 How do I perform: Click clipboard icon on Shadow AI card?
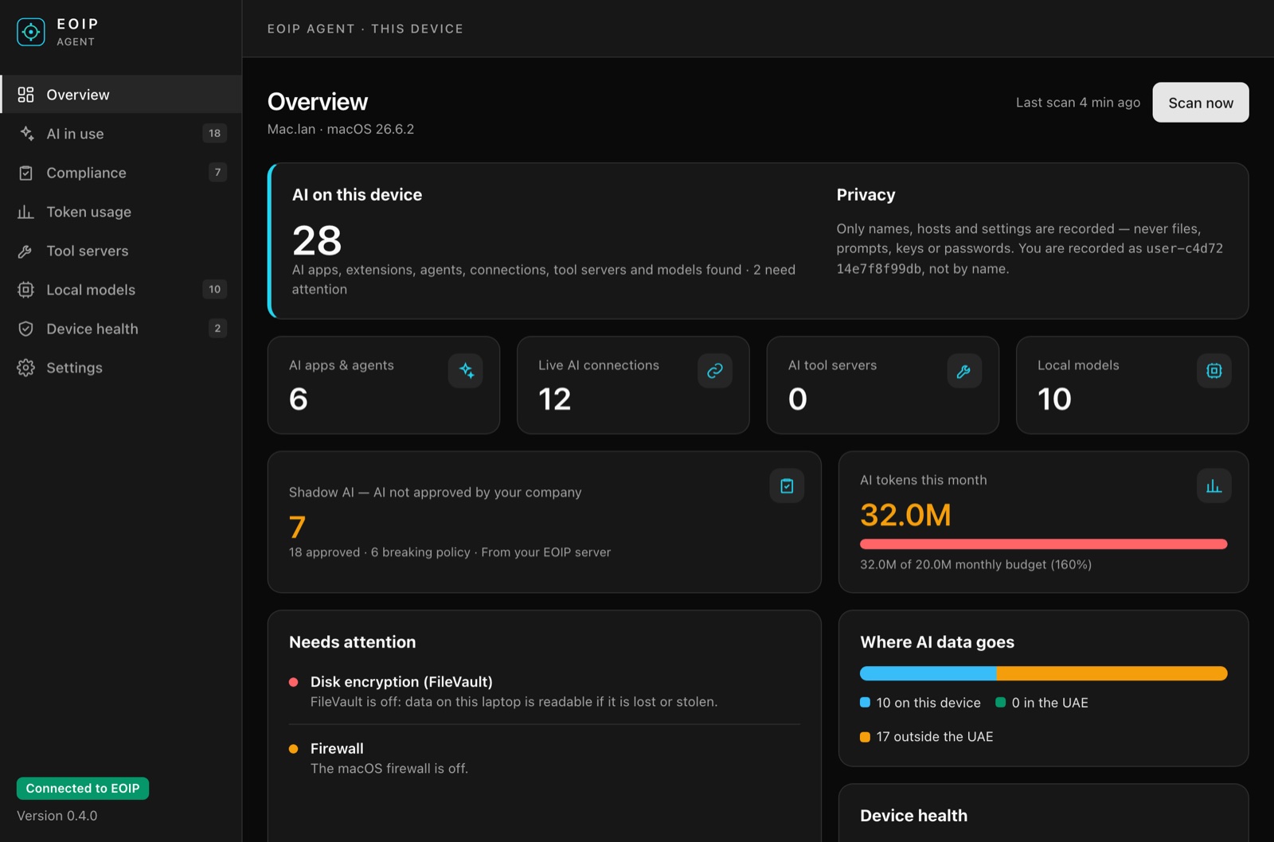point(787,485)
